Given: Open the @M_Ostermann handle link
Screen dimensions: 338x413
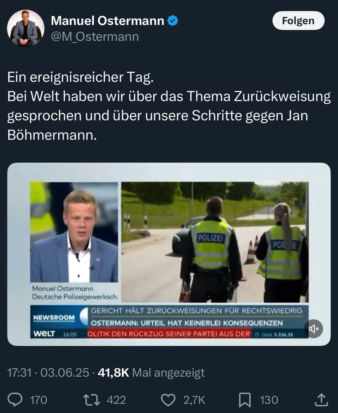Looking at the screenshot, I should [95, 37].
